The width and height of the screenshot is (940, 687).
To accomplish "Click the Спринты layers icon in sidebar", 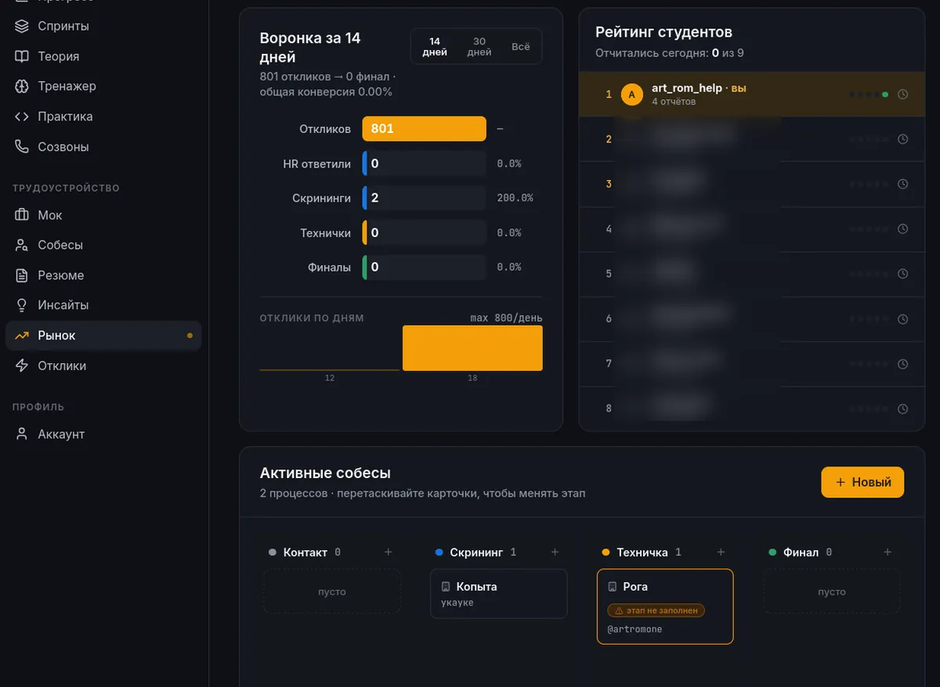I will click(22, 26).
